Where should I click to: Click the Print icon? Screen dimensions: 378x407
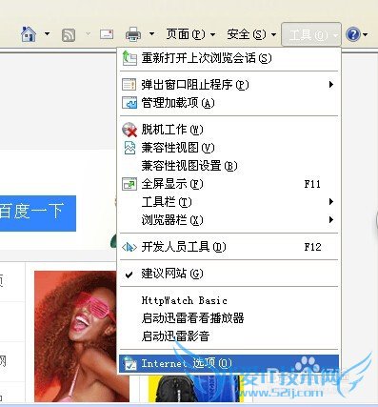[x=133, y=34]
